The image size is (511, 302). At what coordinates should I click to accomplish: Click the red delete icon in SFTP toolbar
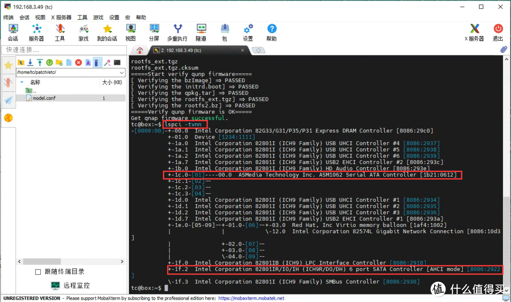(x=79, y=62)
